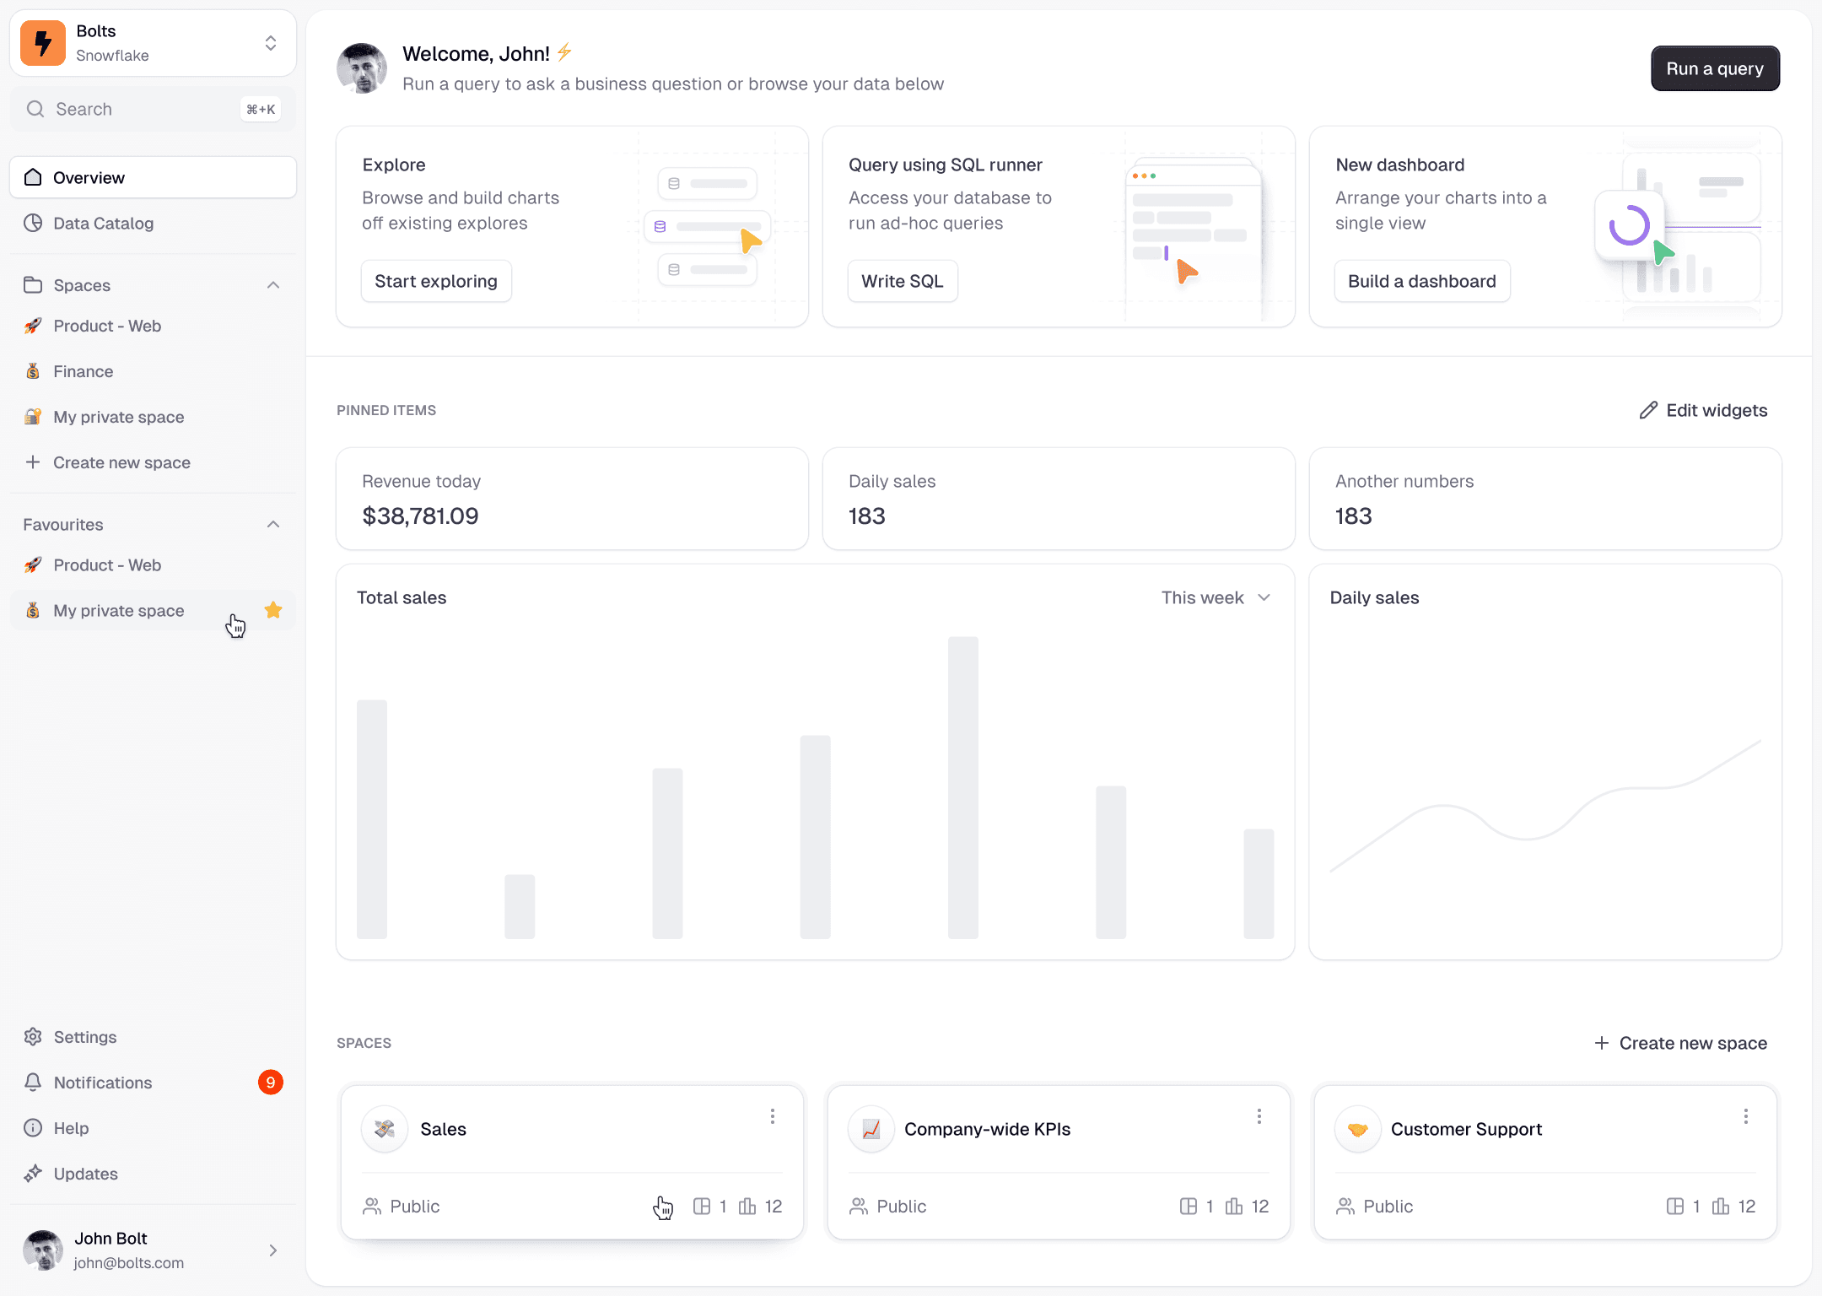1822x1296 pixels.
Task: Click the Data Catalog pie icon
Action: [33, 223]
